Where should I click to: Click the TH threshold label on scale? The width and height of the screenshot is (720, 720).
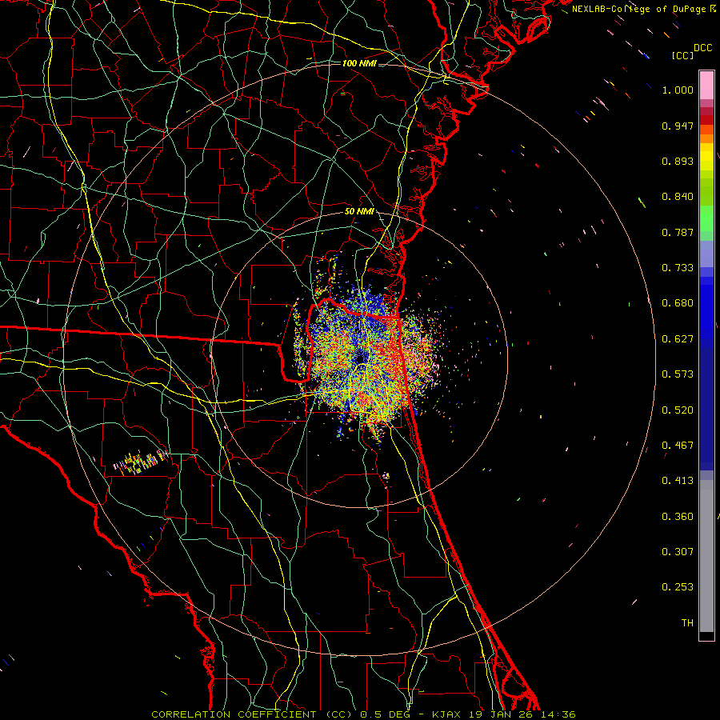687,623
